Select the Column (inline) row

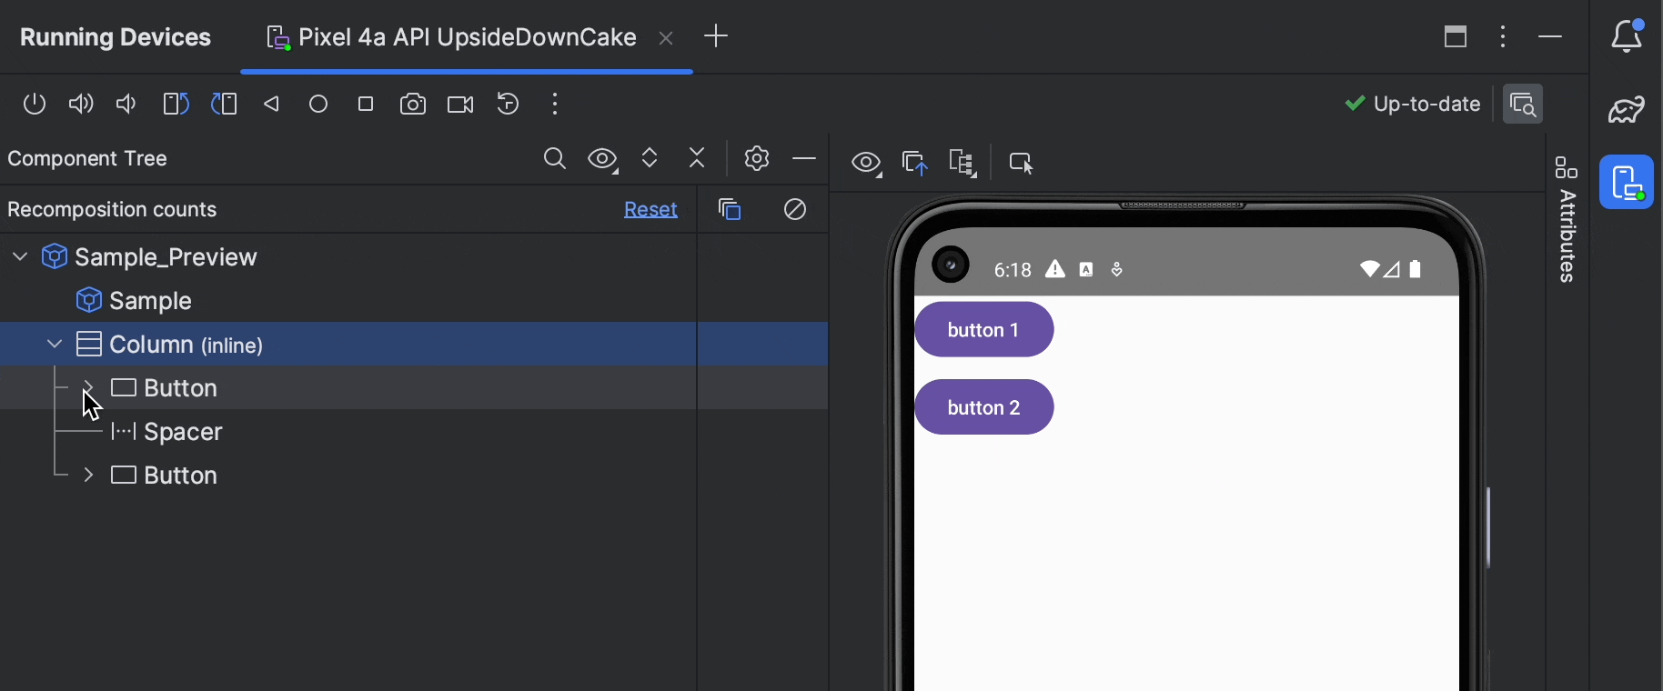tap(348, 345)
